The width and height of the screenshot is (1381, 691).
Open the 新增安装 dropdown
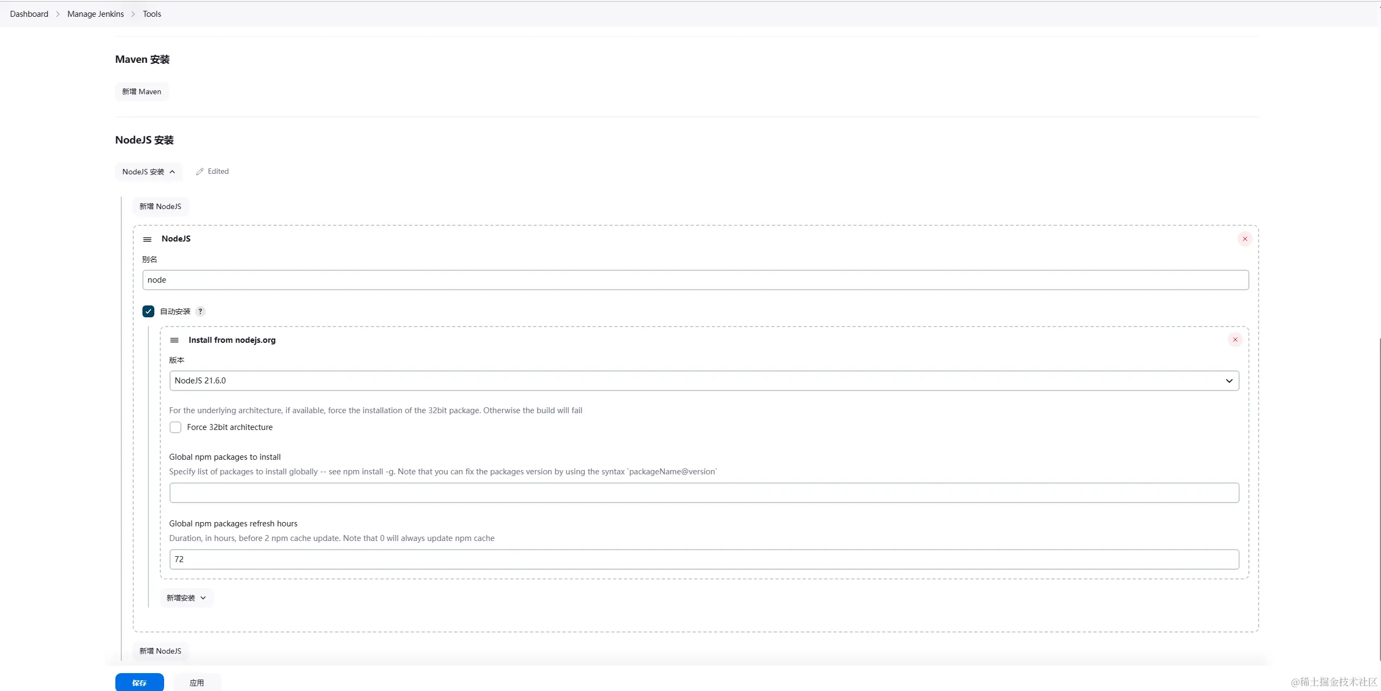coord(186,598)
